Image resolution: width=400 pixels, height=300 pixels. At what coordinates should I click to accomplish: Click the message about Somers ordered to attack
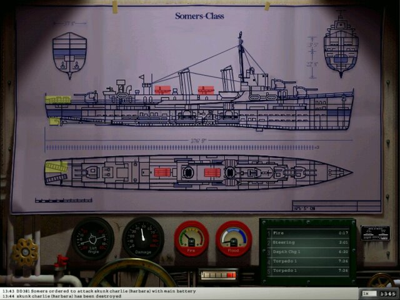pyautogui.click(x=106, y=291)
